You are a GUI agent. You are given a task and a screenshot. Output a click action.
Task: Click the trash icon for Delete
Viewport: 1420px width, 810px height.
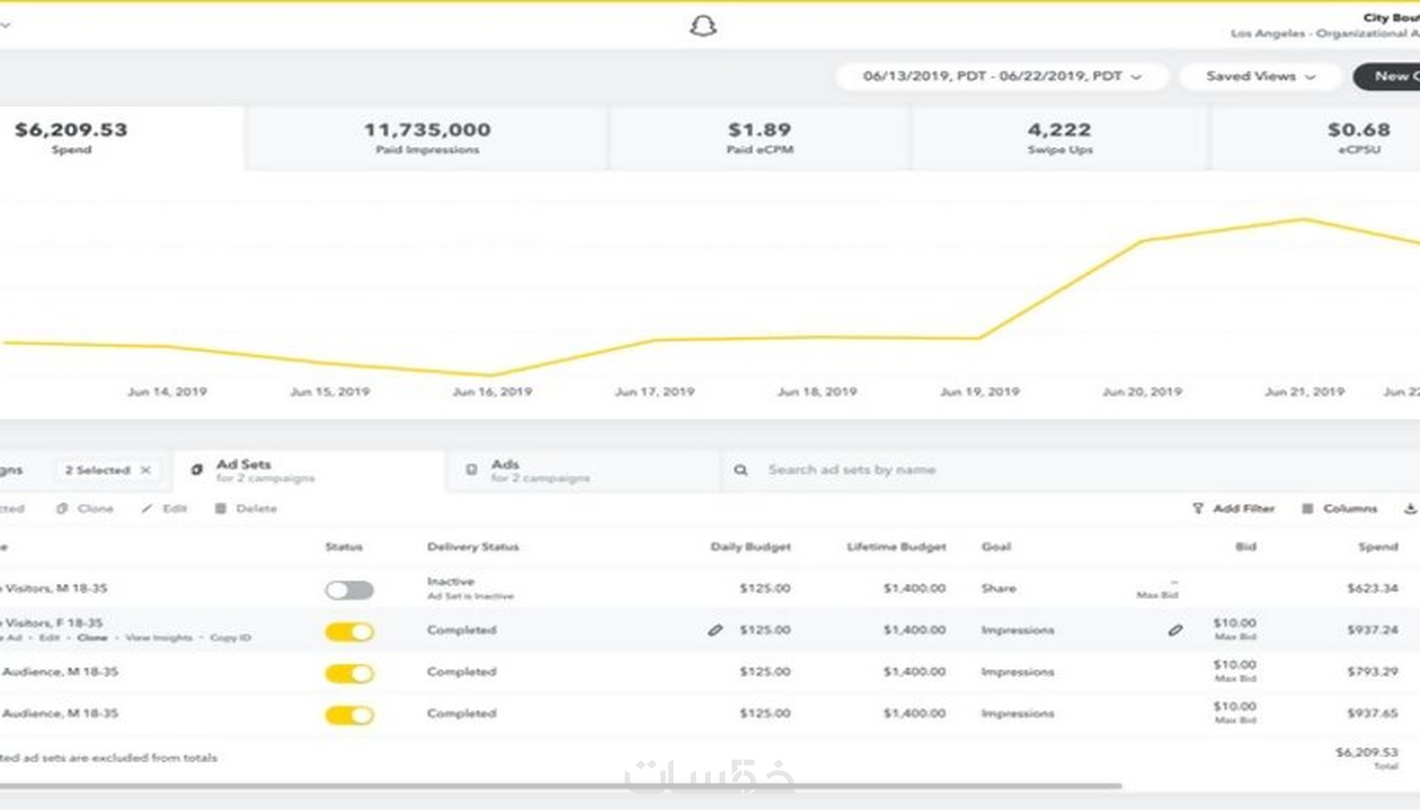coord(221,509)
